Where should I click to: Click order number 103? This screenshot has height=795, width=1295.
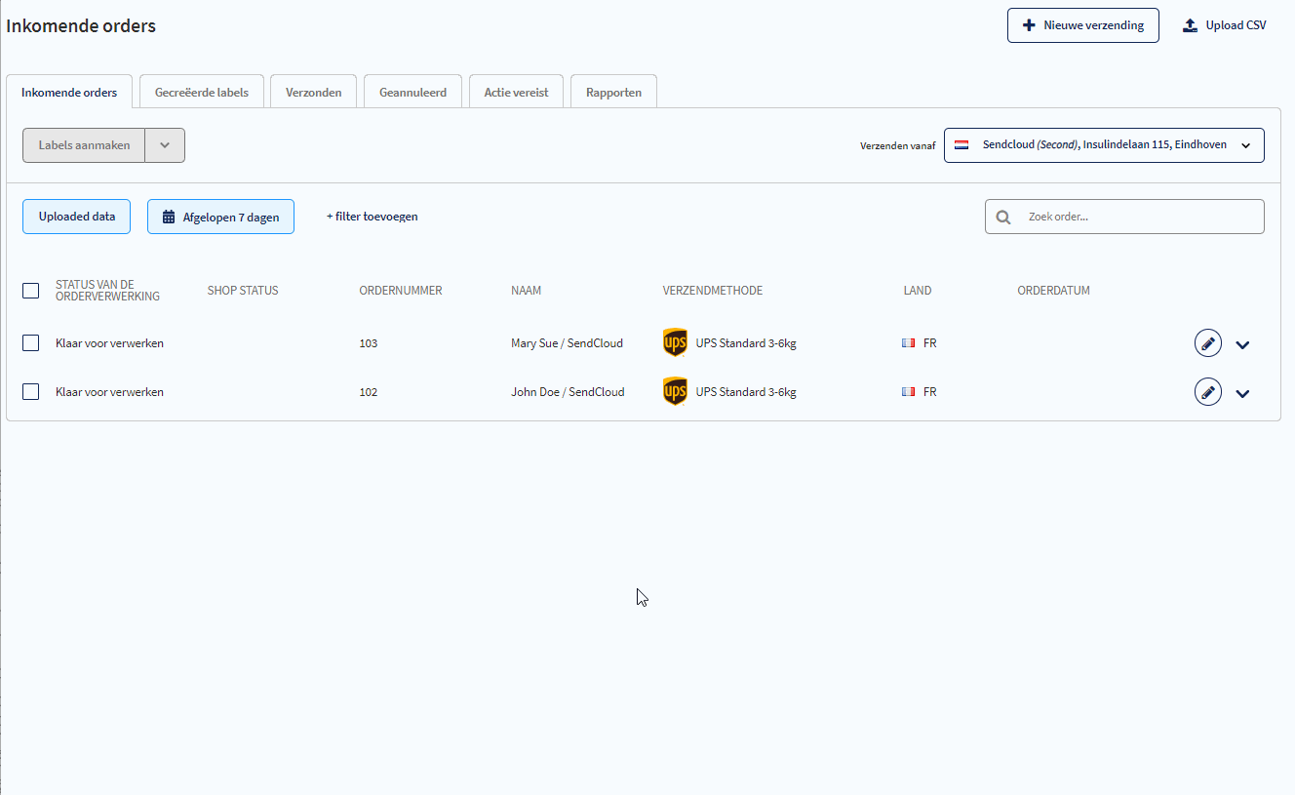tap(368, 343)
